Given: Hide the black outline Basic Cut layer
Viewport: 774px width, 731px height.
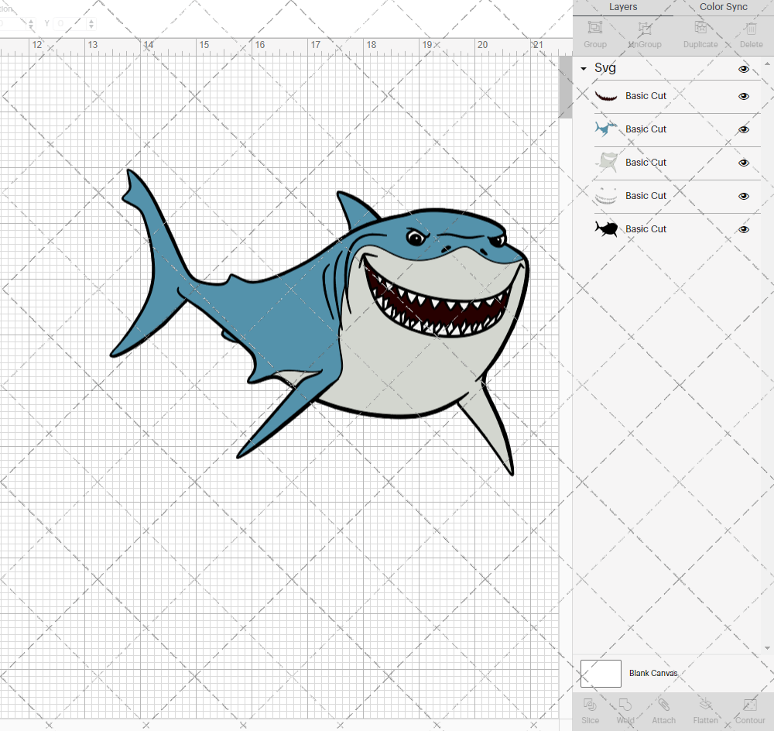Looking at the screenshot, I should [743, 229].
